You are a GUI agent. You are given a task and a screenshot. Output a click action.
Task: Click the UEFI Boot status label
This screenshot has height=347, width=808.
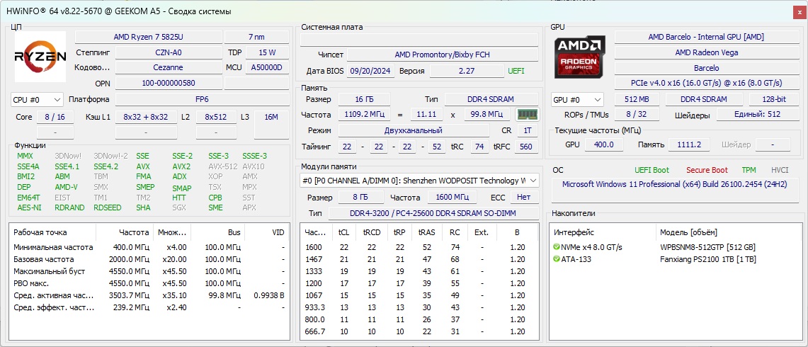(x=651, y=170)
